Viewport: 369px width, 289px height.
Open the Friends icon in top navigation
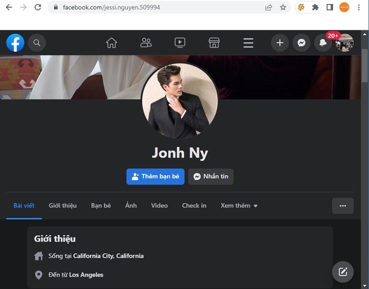click(146, 43)
